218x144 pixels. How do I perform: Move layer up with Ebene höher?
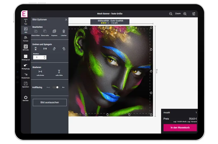(x=36, y=32)
